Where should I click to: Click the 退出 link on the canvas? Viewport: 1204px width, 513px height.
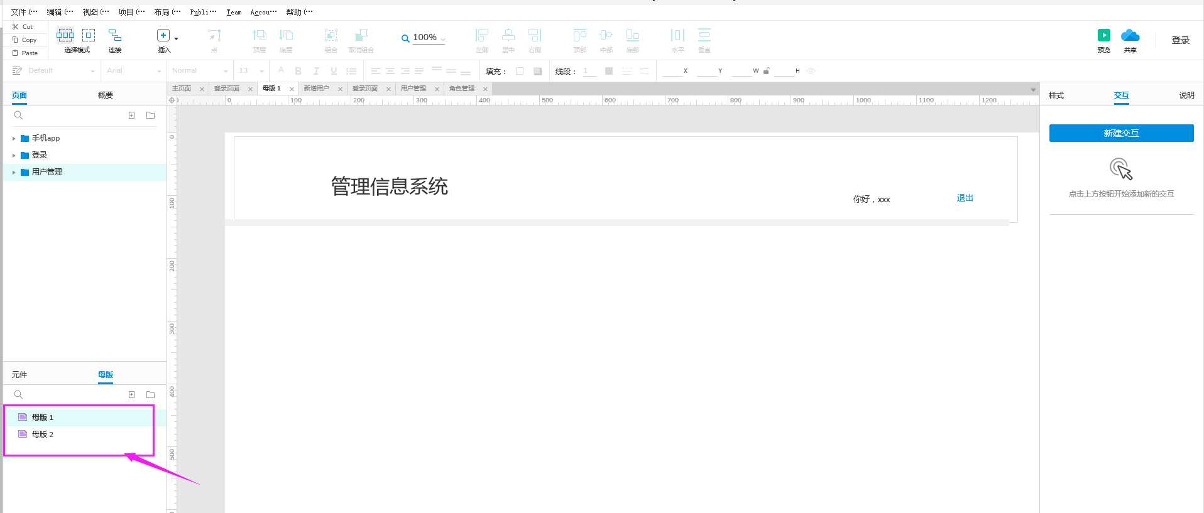(x=965, y=198)
